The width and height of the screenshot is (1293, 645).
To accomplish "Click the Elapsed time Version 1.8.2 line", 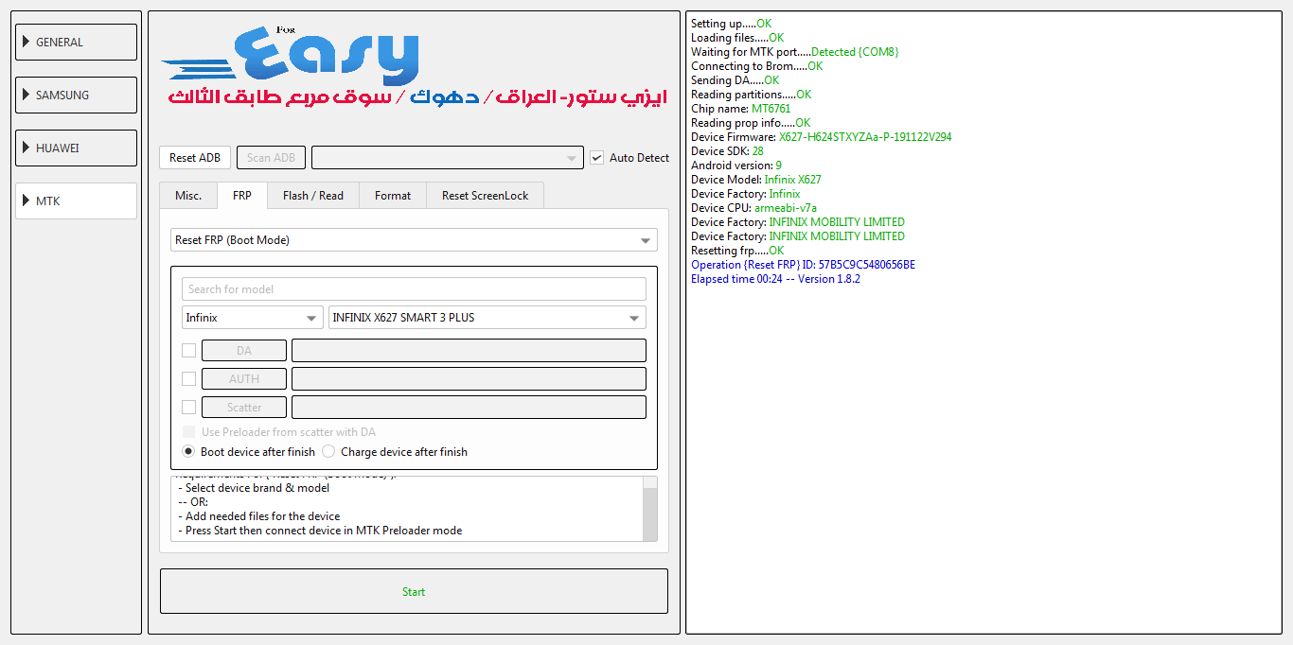I will tap(776, 279).
